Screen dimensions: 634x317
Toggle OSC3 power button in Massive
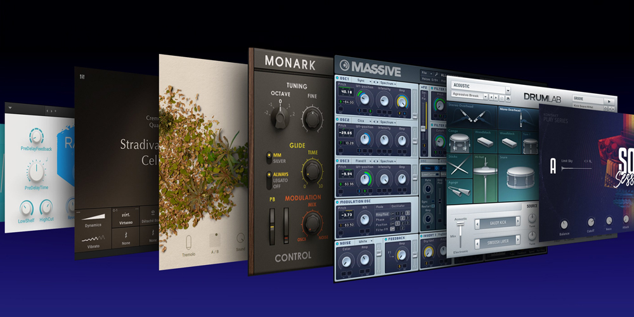337,161
